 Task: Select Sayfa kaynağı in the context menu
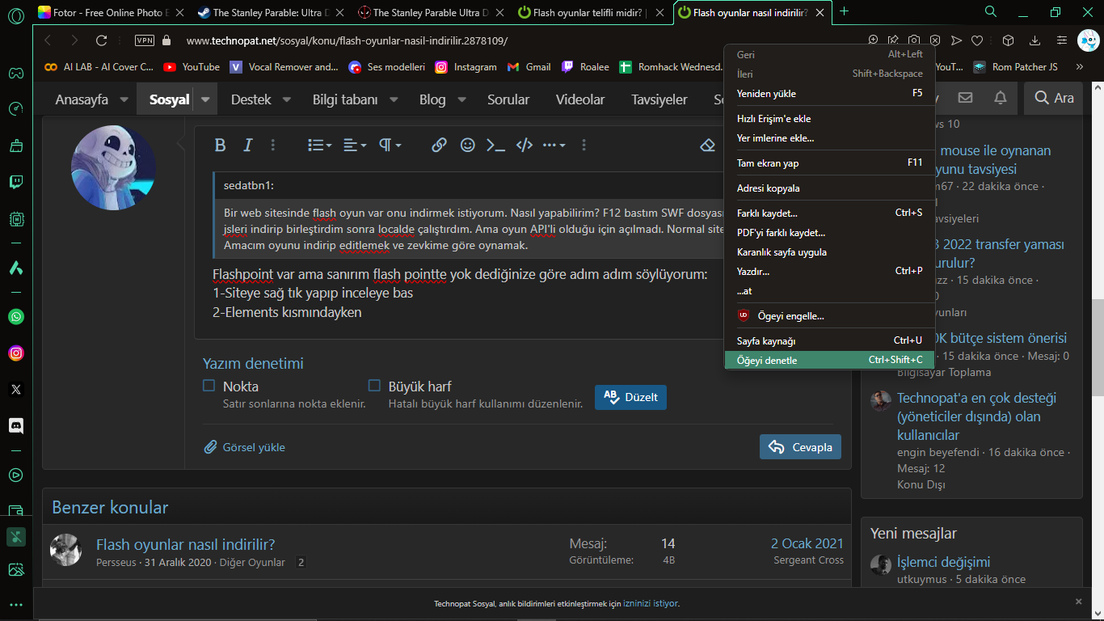point(830,341)
